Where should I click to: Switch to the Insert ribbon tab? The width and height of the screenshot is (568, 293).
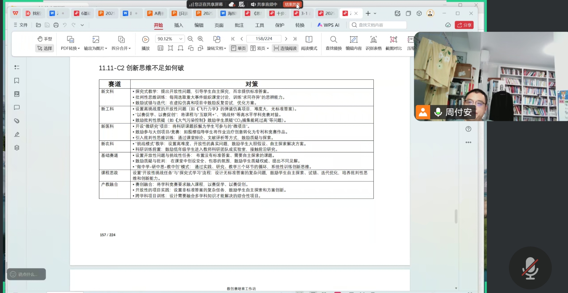tap(178, 25)
